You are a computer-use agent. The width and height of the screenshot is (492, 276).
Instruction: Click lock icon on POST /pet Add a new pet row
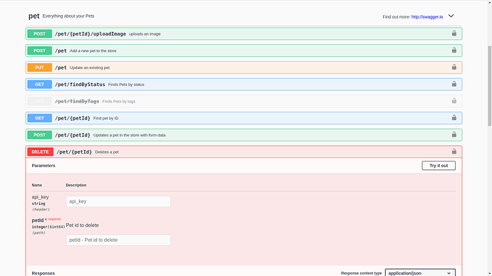pyautogui.click(x=454, y=50)
